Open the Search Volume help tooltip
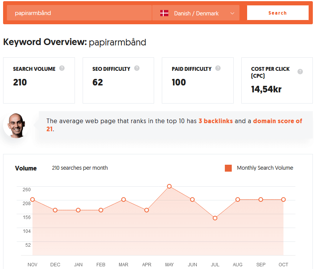The image size is (314, 269). (x=62, y=69)
